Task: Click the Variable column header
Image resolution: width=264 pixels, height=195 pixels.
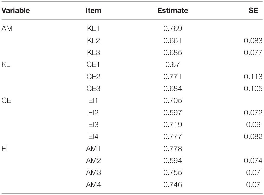Action: point(16,10)
